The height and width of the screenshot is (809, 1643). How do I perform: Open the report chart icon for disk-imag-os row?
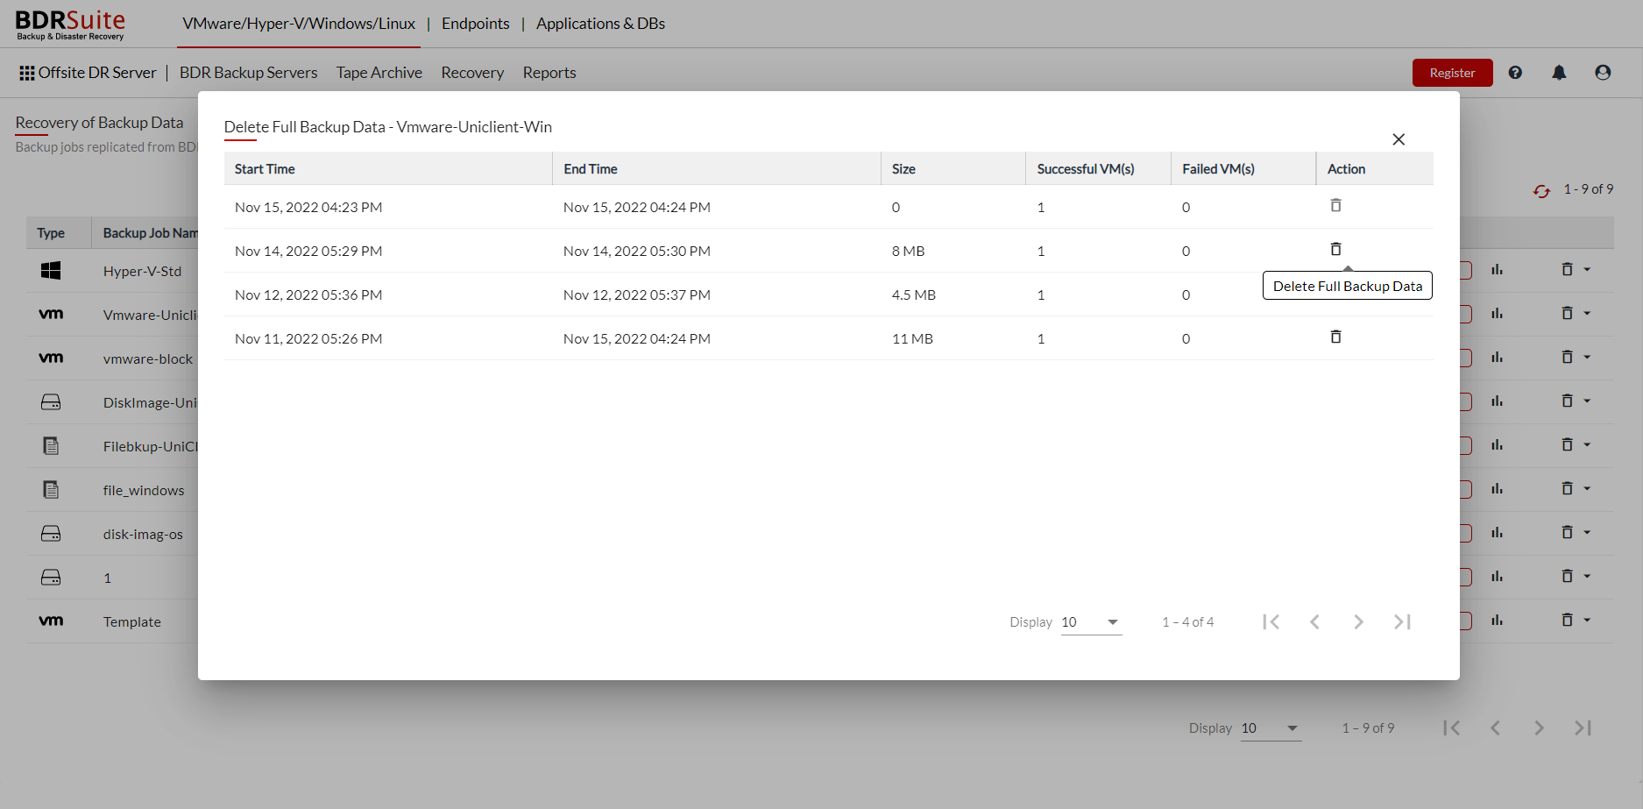1497,533
